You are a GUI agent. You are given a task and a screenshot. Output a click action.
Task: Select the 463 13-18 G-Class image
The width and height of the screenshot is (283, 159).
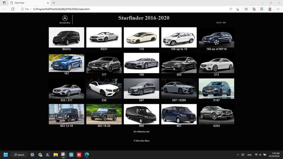pos(67,114)
